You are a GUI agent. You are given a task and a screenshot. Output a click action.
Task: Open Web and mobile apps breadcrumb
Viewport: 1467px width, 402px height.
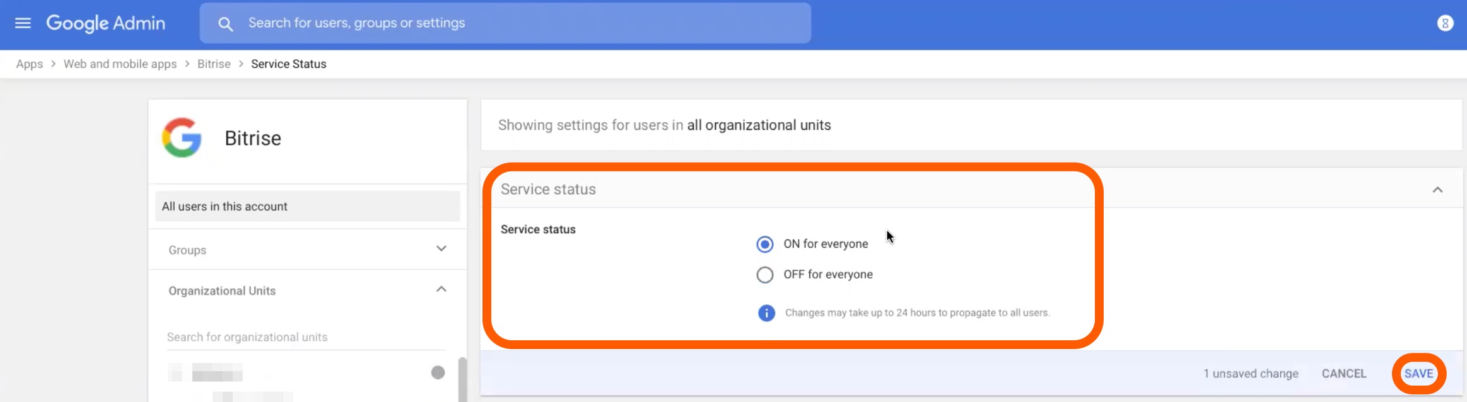coord(120,64)
